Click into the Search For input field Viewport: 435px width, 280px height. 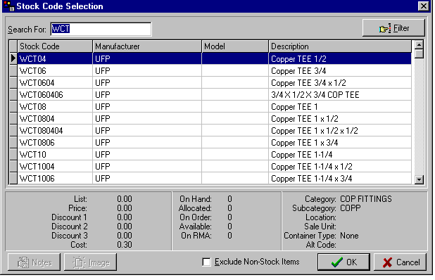click(101, 29)
